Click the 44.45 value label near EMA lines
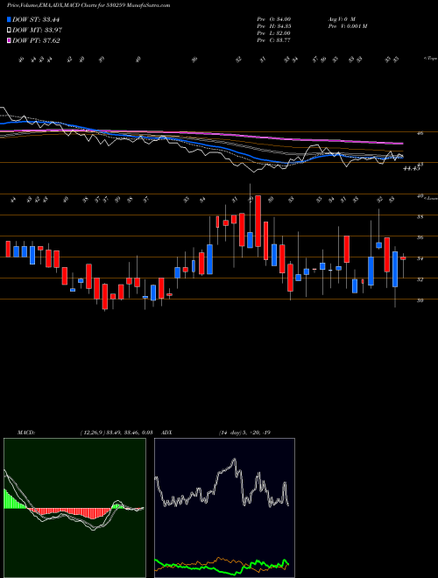This screenshot has height=578, width=438. (412, 168)
